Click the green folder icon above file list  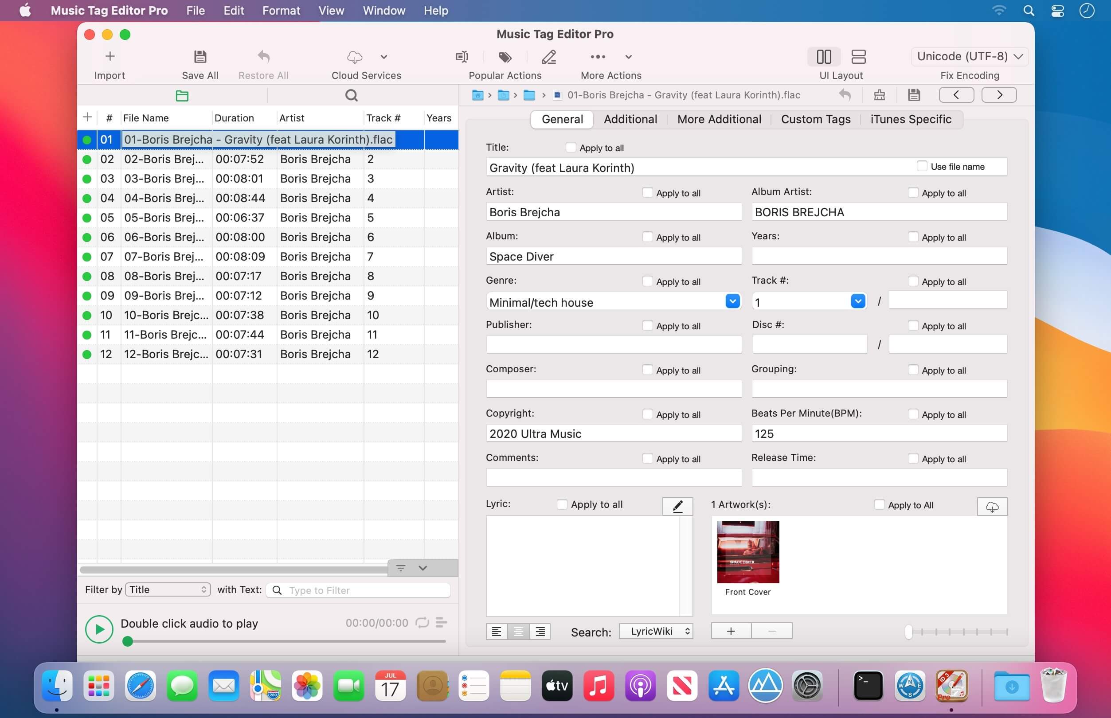point(182,96)
